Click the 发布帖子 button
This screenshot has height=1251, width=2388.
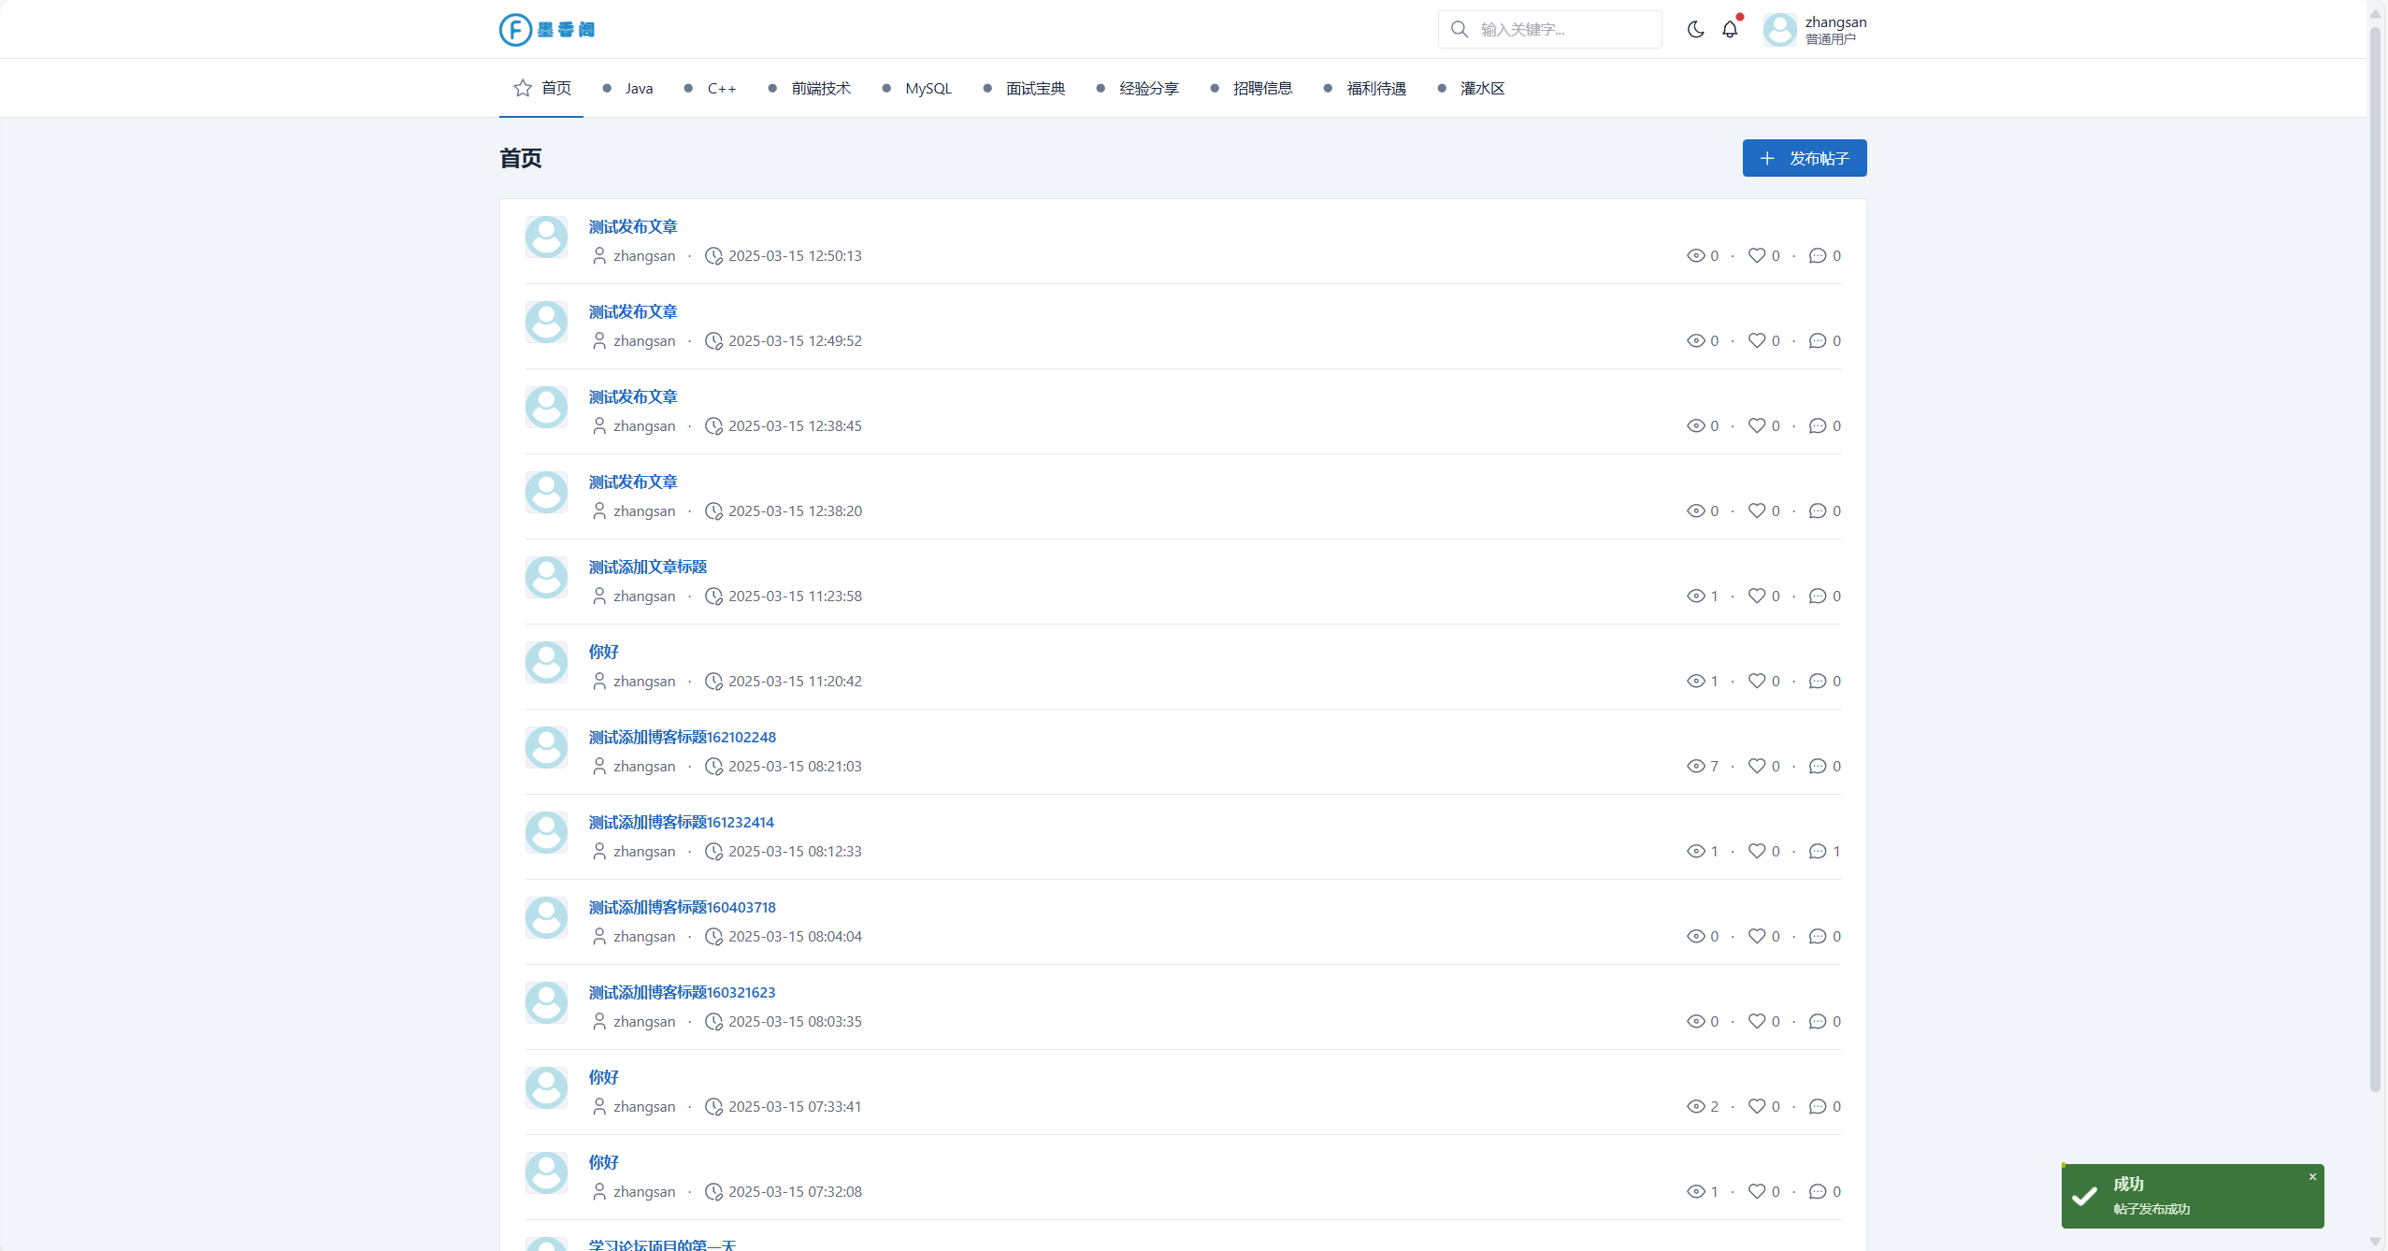click(x=1804, y=158)
